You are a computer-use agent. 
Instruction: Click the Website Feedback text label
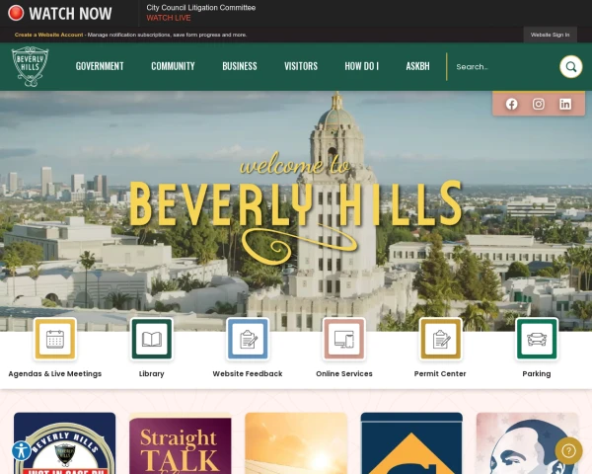click(248, 374)
